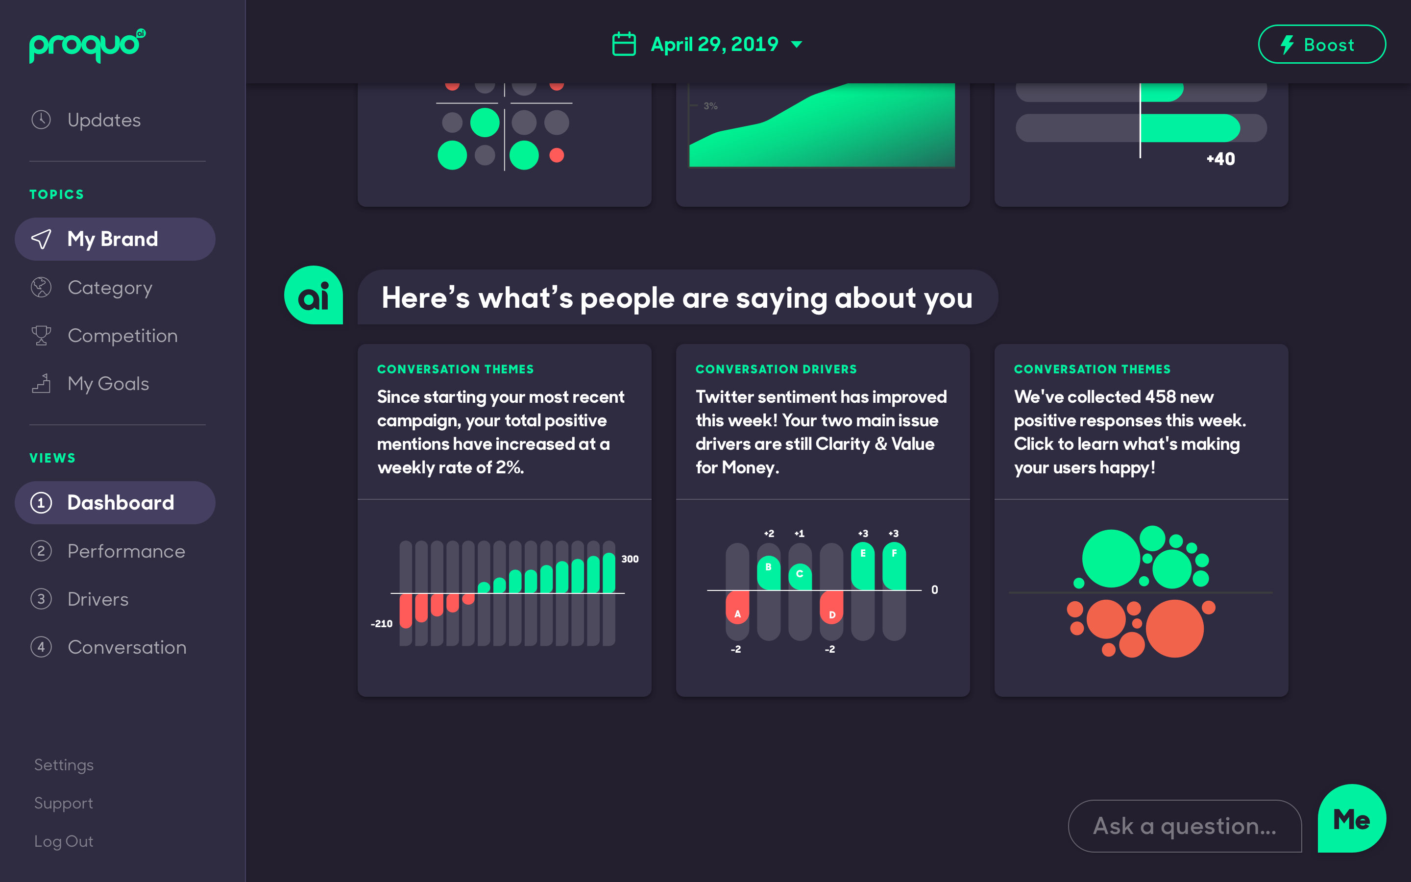Click the My Goals flag icon

pos(41,384)
